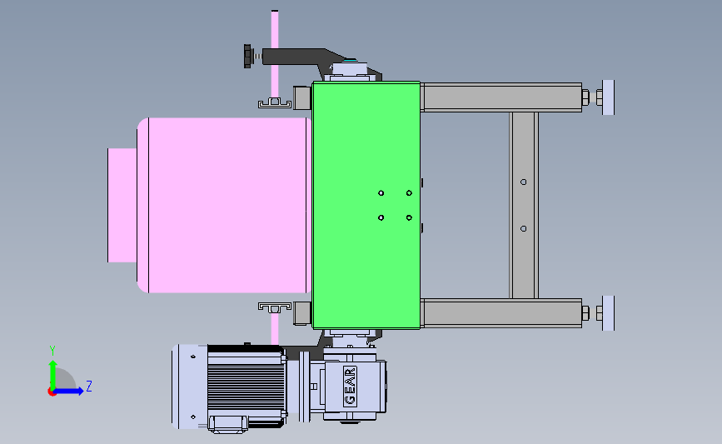Select the pink drum's small end hub
This screenshot has height=444, width=722.
[122, 206]
